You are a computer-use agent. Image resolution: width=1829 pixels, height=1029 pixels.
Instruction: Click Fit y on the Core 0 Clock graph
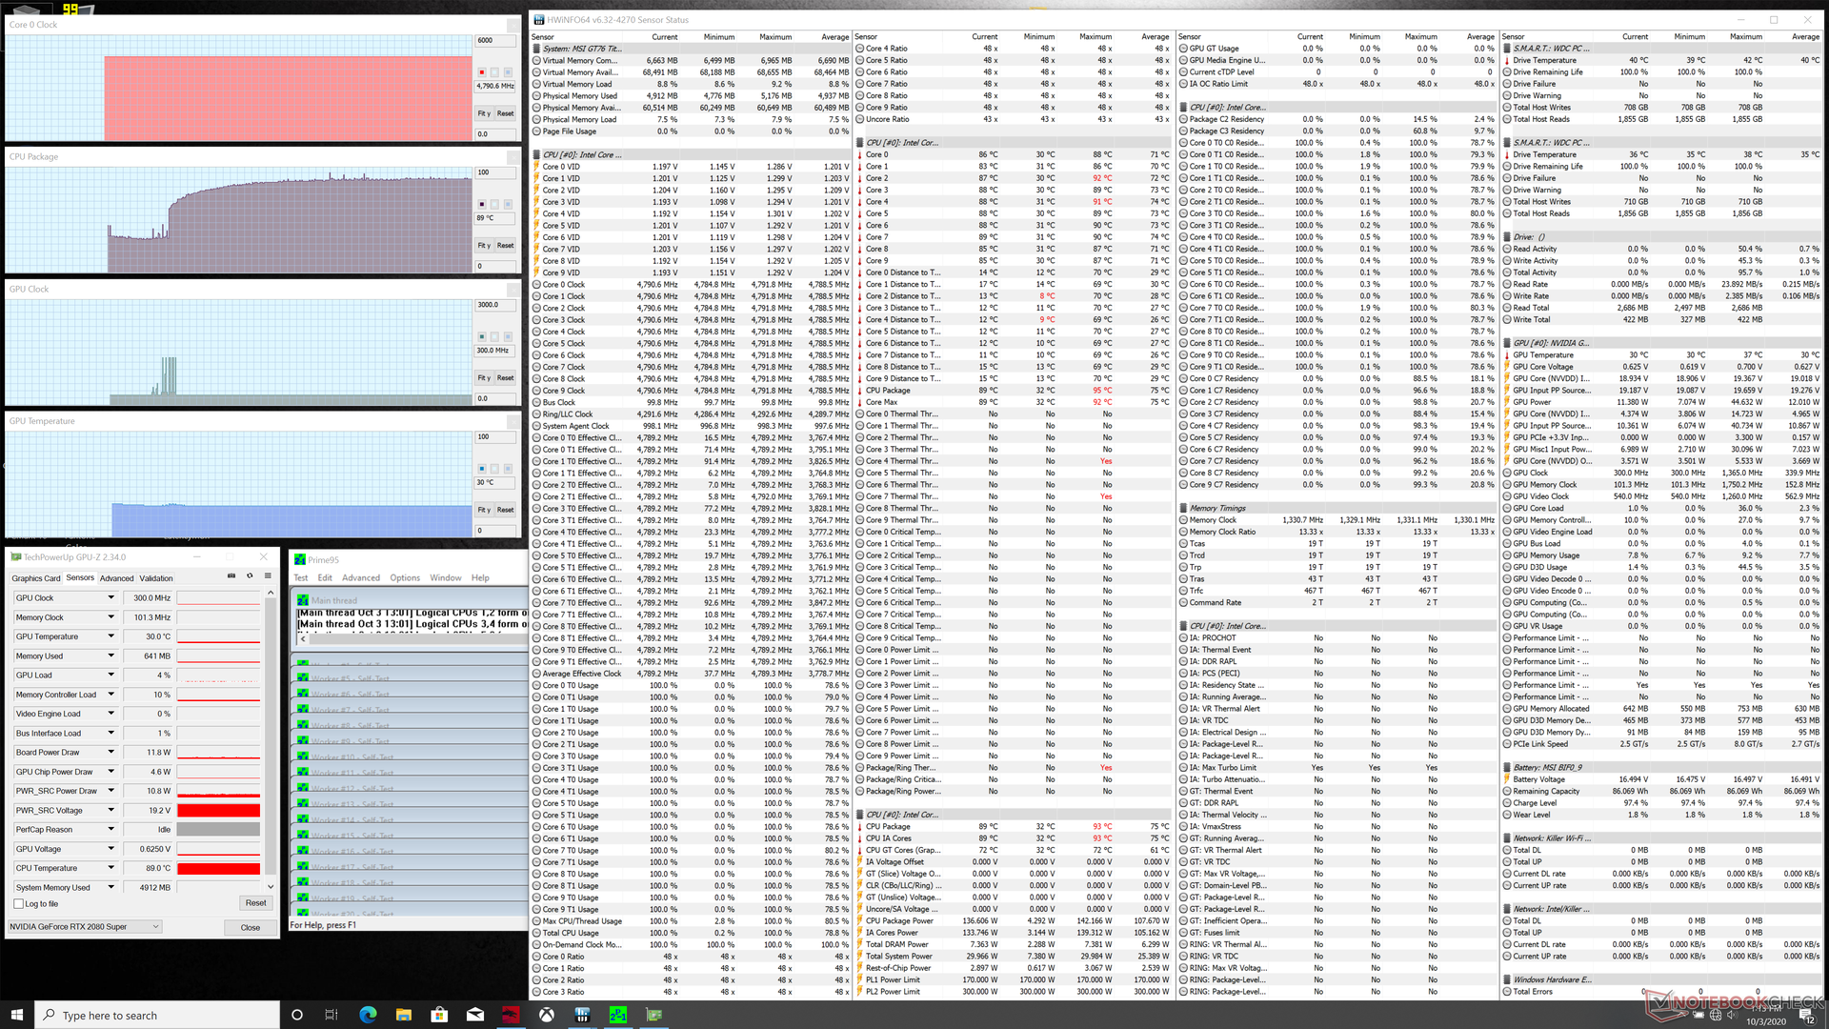tap(484, 113)
